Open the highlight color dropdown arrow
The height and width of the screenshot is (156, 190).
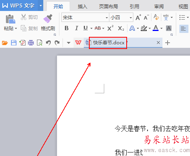[x=149, y=28]
